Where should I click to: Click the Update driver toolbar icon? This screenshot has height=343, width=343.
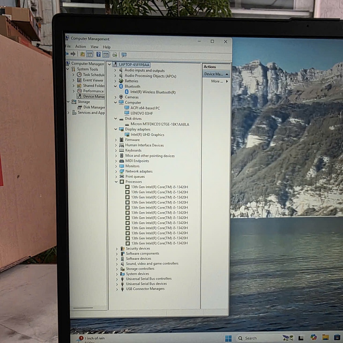(115, 55)
